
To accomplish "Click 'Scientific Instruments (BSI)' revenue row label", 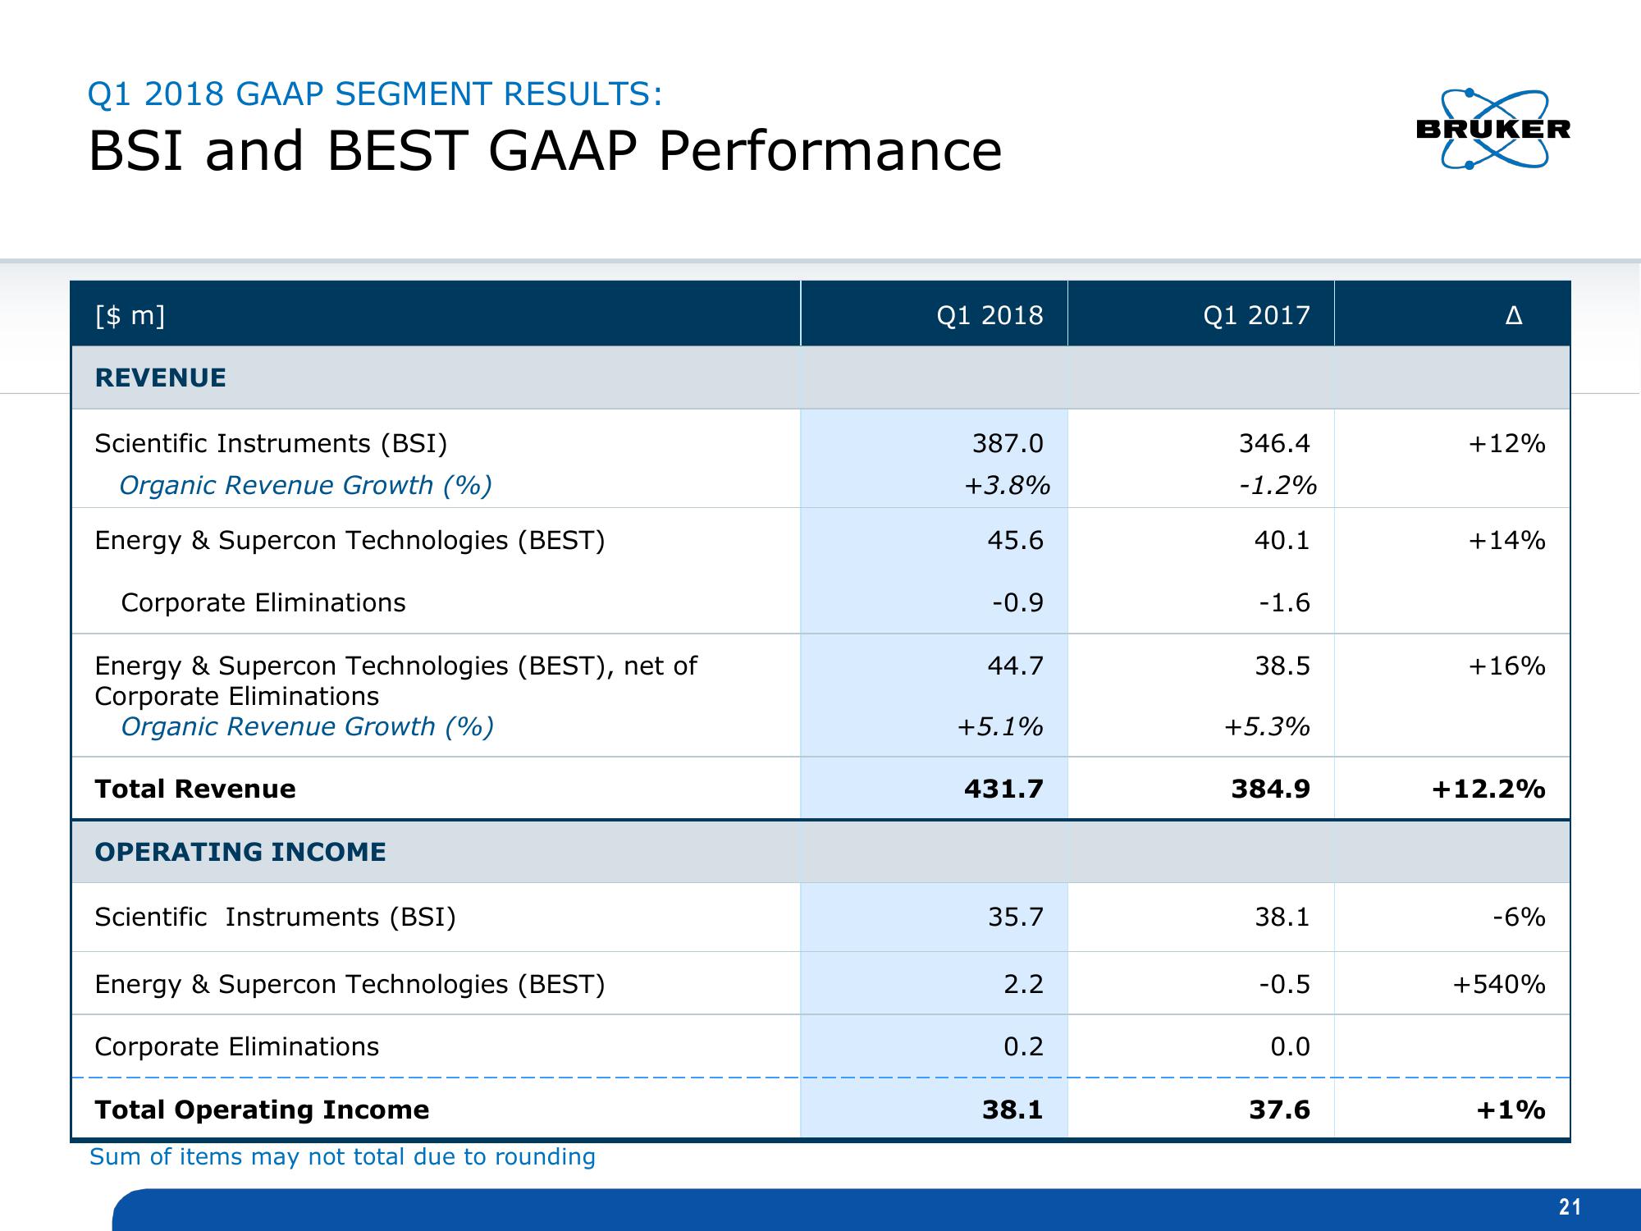I will (271, 443).
